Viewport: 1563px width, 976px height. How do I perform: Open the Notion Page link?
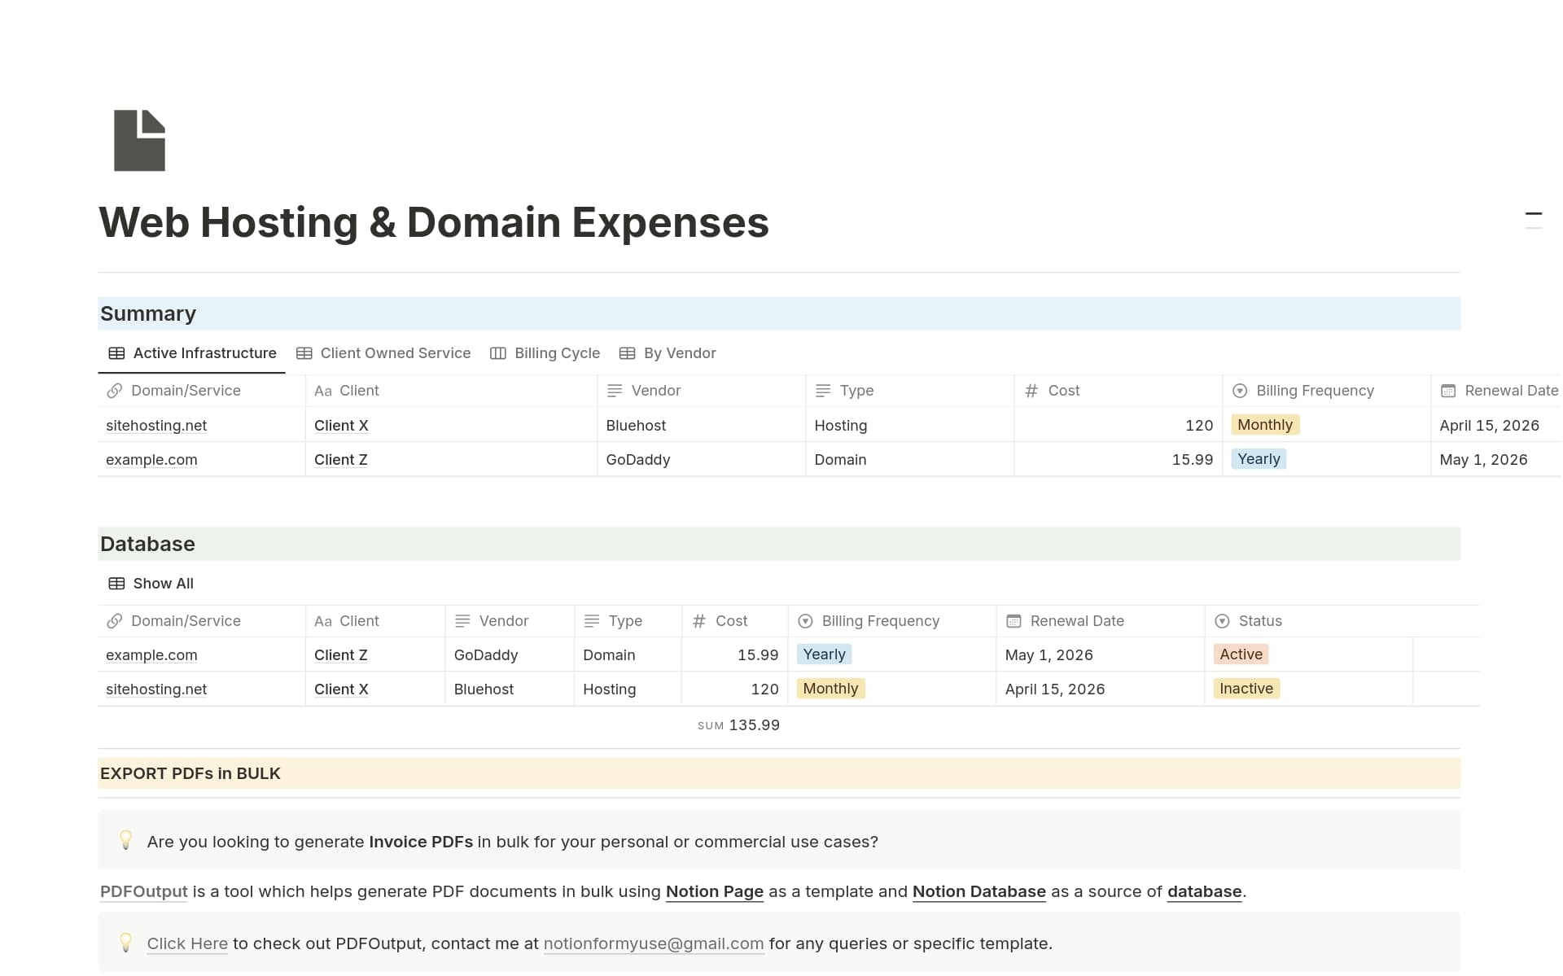[715, 892]
